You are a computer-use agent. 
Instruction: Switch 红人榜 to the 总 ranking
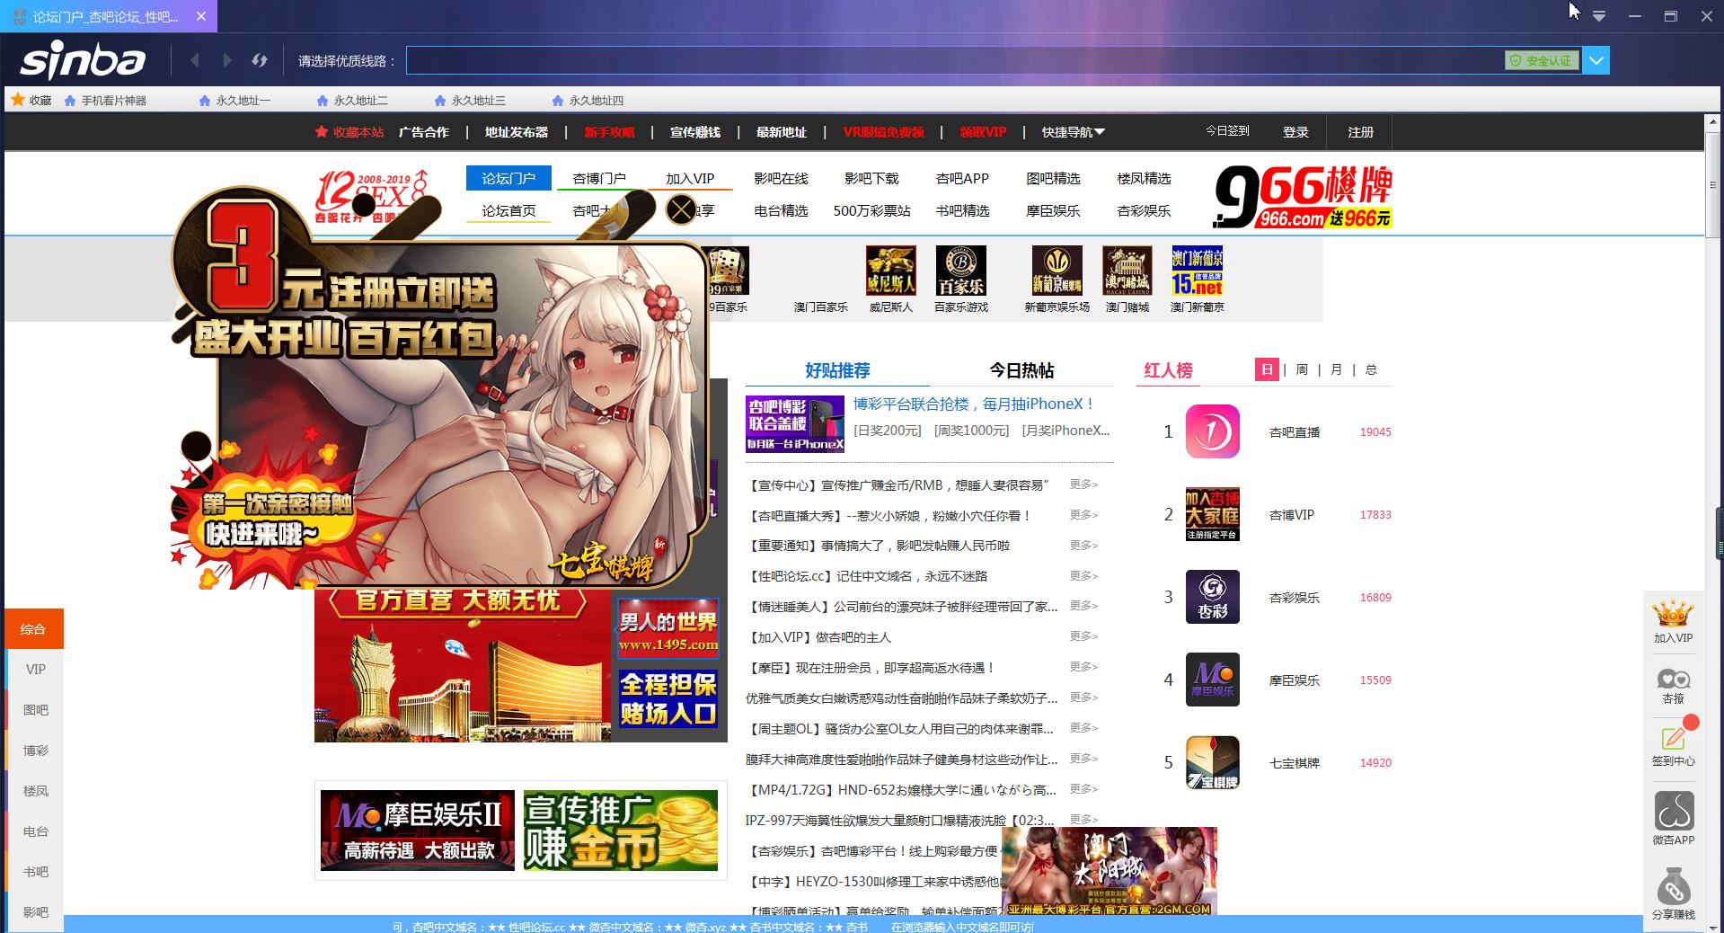pyautogui.click(x=1371, y=369)
